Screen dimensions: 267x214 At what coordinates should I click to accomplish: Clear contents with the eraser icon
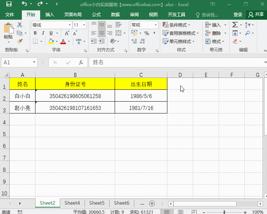tap(235, 41)
